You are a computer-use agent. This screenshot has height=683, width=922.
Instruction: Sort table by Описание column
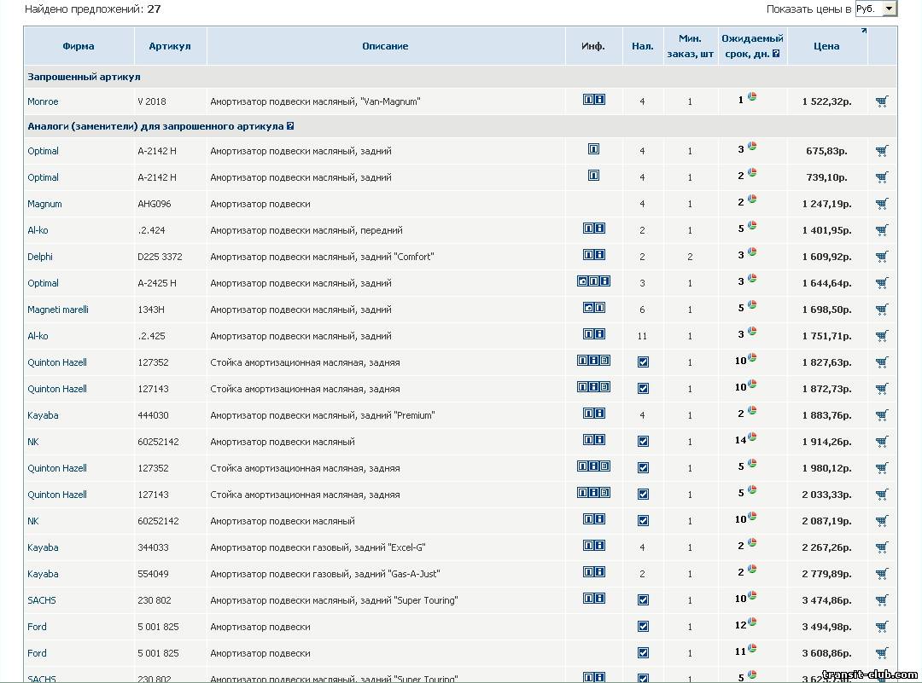pyautogui.click(x=385, y=46)
